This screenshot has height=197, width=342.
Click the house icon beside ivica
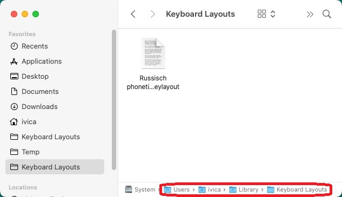tap(14, 121)
